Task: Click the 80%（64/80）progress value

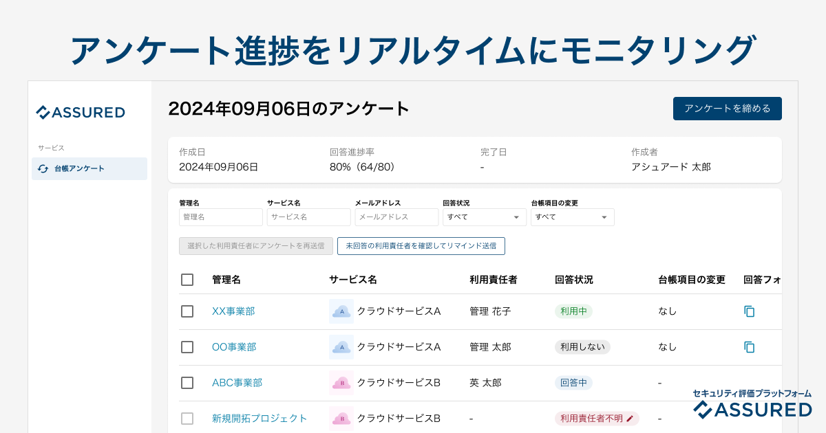Action: click(x=365, y=167)
